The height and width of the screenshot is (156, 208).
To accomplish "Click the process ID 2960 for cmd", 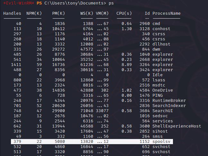I will click(145, 24).
